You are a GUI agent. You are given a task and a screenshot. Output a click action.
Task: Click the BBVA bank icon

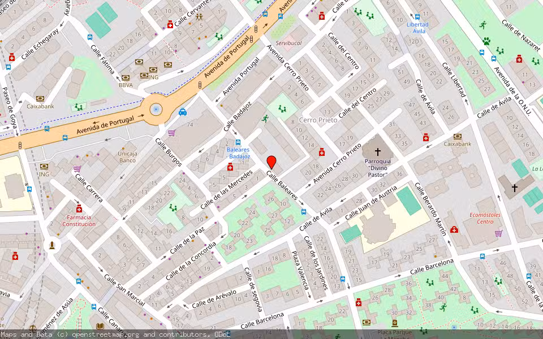(125, 77)
